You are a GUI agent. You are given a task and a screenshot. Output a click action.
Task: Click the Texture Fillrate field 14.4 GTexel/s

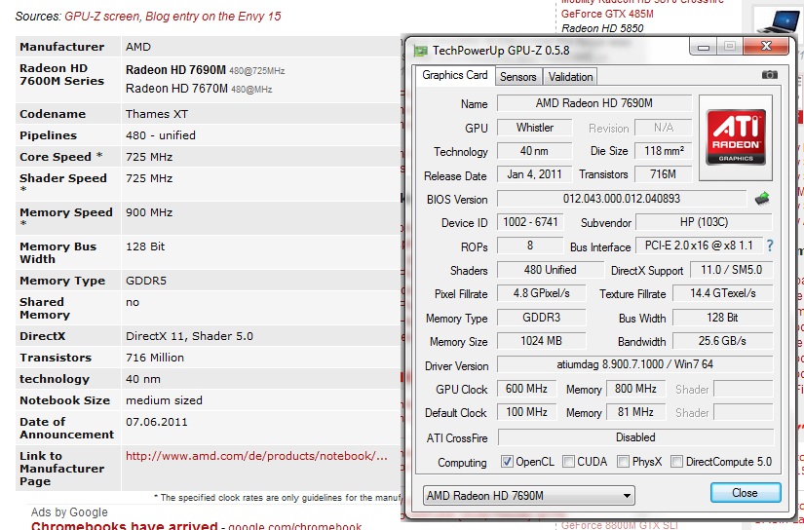pos(723,293)
